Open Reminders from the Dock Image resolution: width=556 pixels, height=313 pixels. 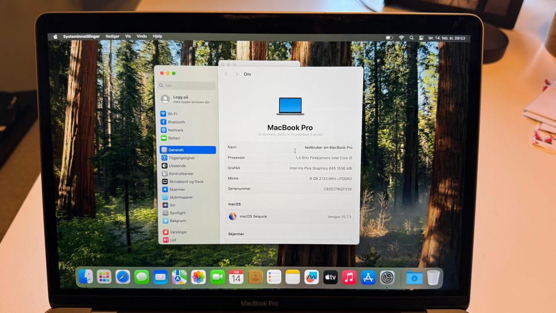point(274,277)
